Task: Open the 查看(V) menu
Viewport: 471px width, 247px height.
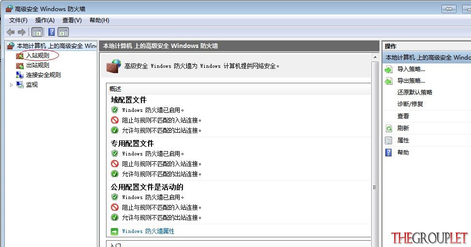Action: 72,20
